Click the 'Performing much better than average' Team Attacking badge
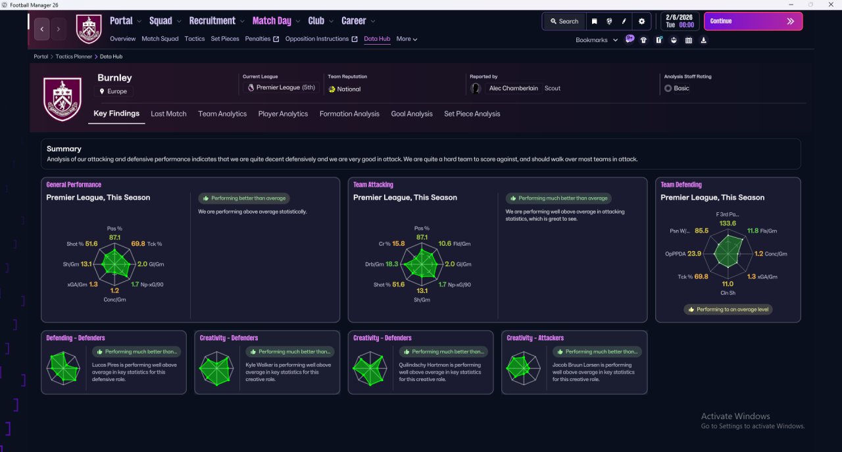Viewport: 842px width, 452px height. pos(558,198)
